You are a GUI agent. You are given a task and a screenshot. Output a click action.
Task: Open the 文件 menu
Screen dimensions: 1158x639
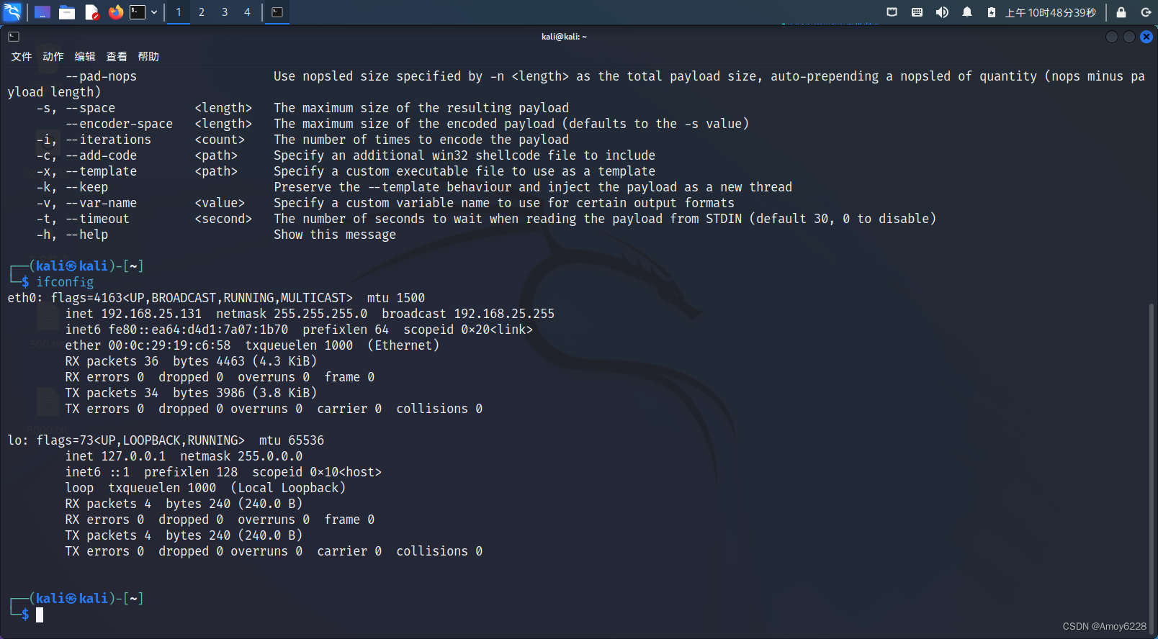(22, 56)
